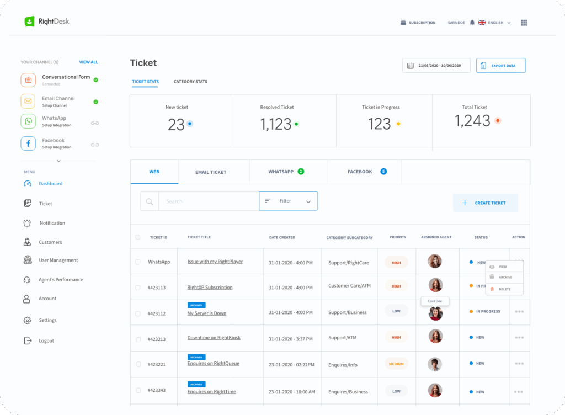Open the Filter dropdown

pos(288,201)
